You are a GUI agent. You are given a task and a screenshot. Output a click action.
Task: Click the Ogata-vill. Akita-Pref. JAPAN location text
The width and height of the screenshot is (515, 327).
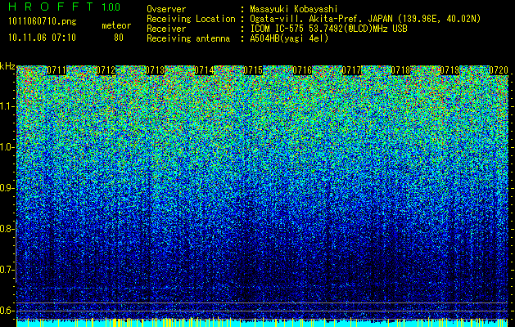tap(321, 19)
